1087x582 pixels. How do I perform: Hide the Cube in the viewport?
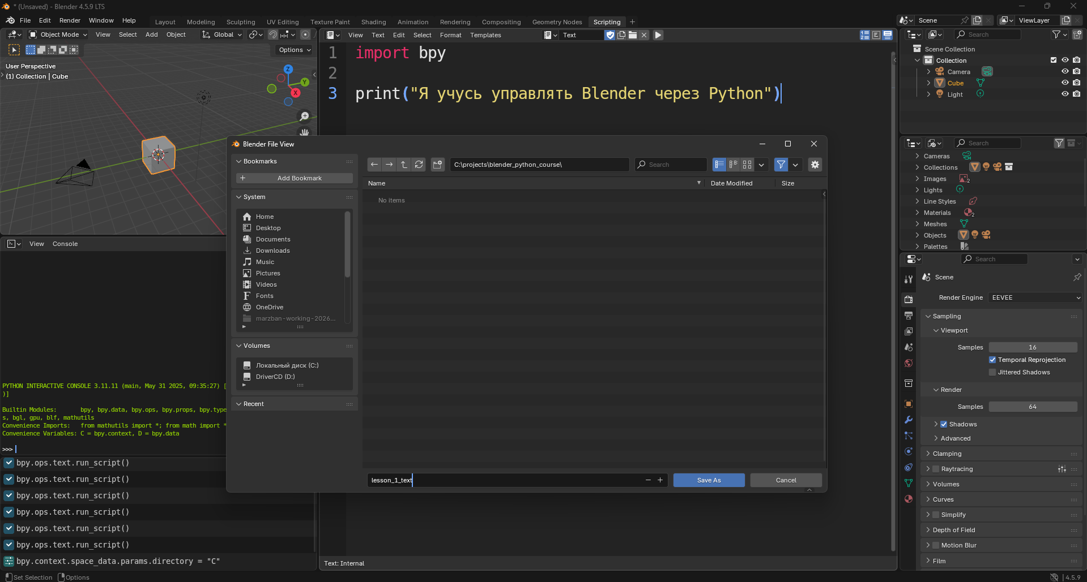[x=1065, y=83]
